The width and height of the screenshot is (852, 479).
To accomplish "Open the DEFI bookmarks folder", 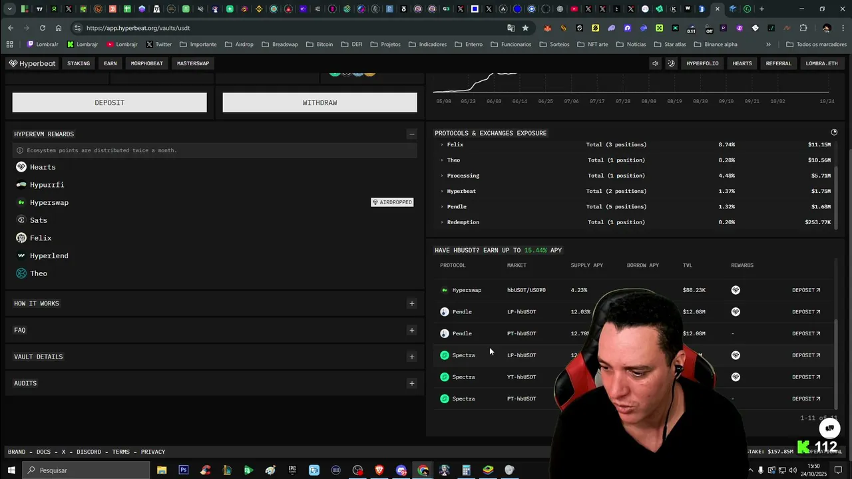I will coord(352,45).
